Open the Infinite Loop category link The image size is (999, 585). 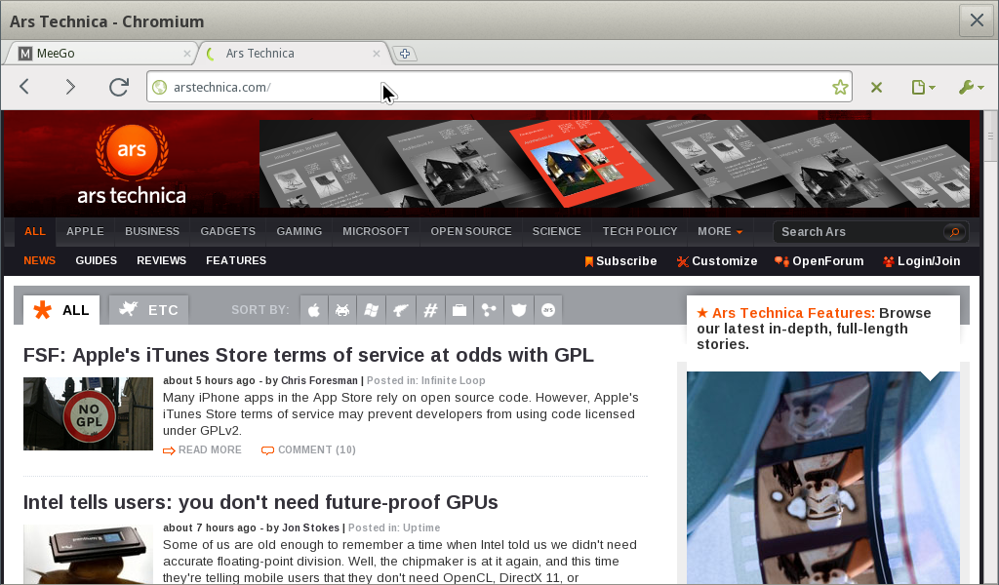point(453,380)
